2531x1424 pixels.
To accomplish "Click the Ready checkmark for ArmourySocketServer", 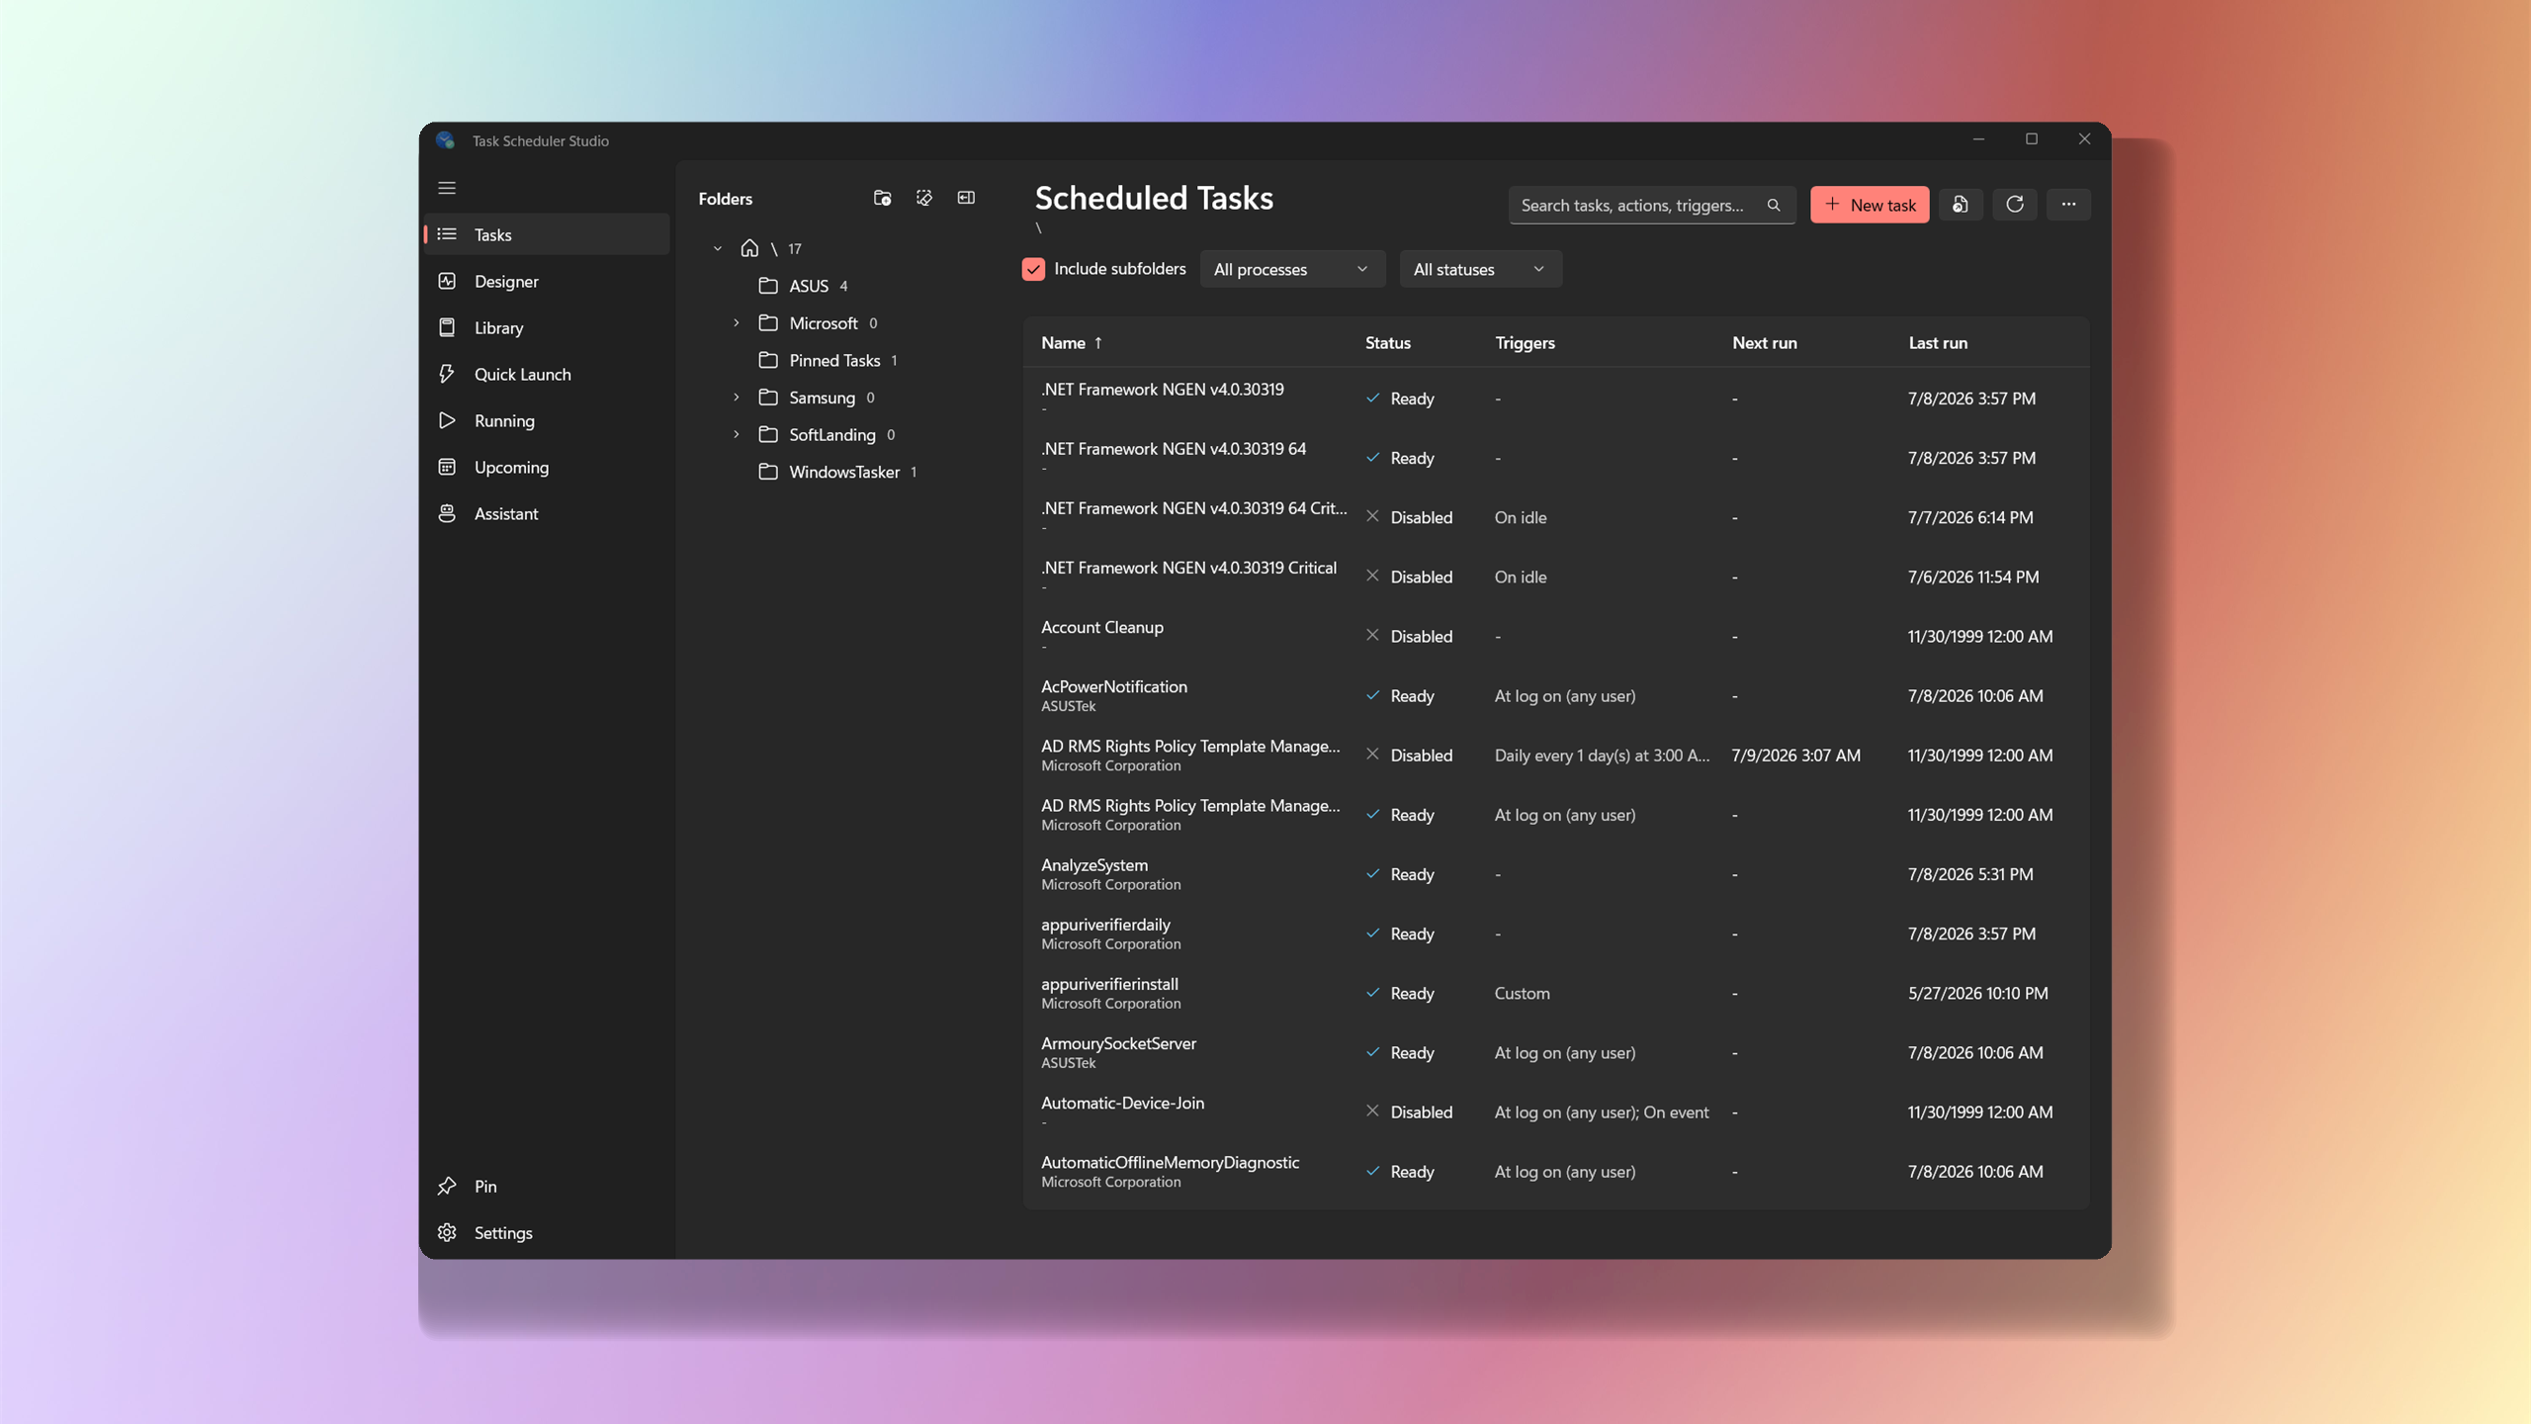I will [1372, 1052].
